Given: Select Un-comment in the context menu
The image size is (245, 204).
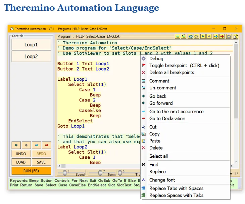Looking at the screenshot, I should [x=185, y=88].
